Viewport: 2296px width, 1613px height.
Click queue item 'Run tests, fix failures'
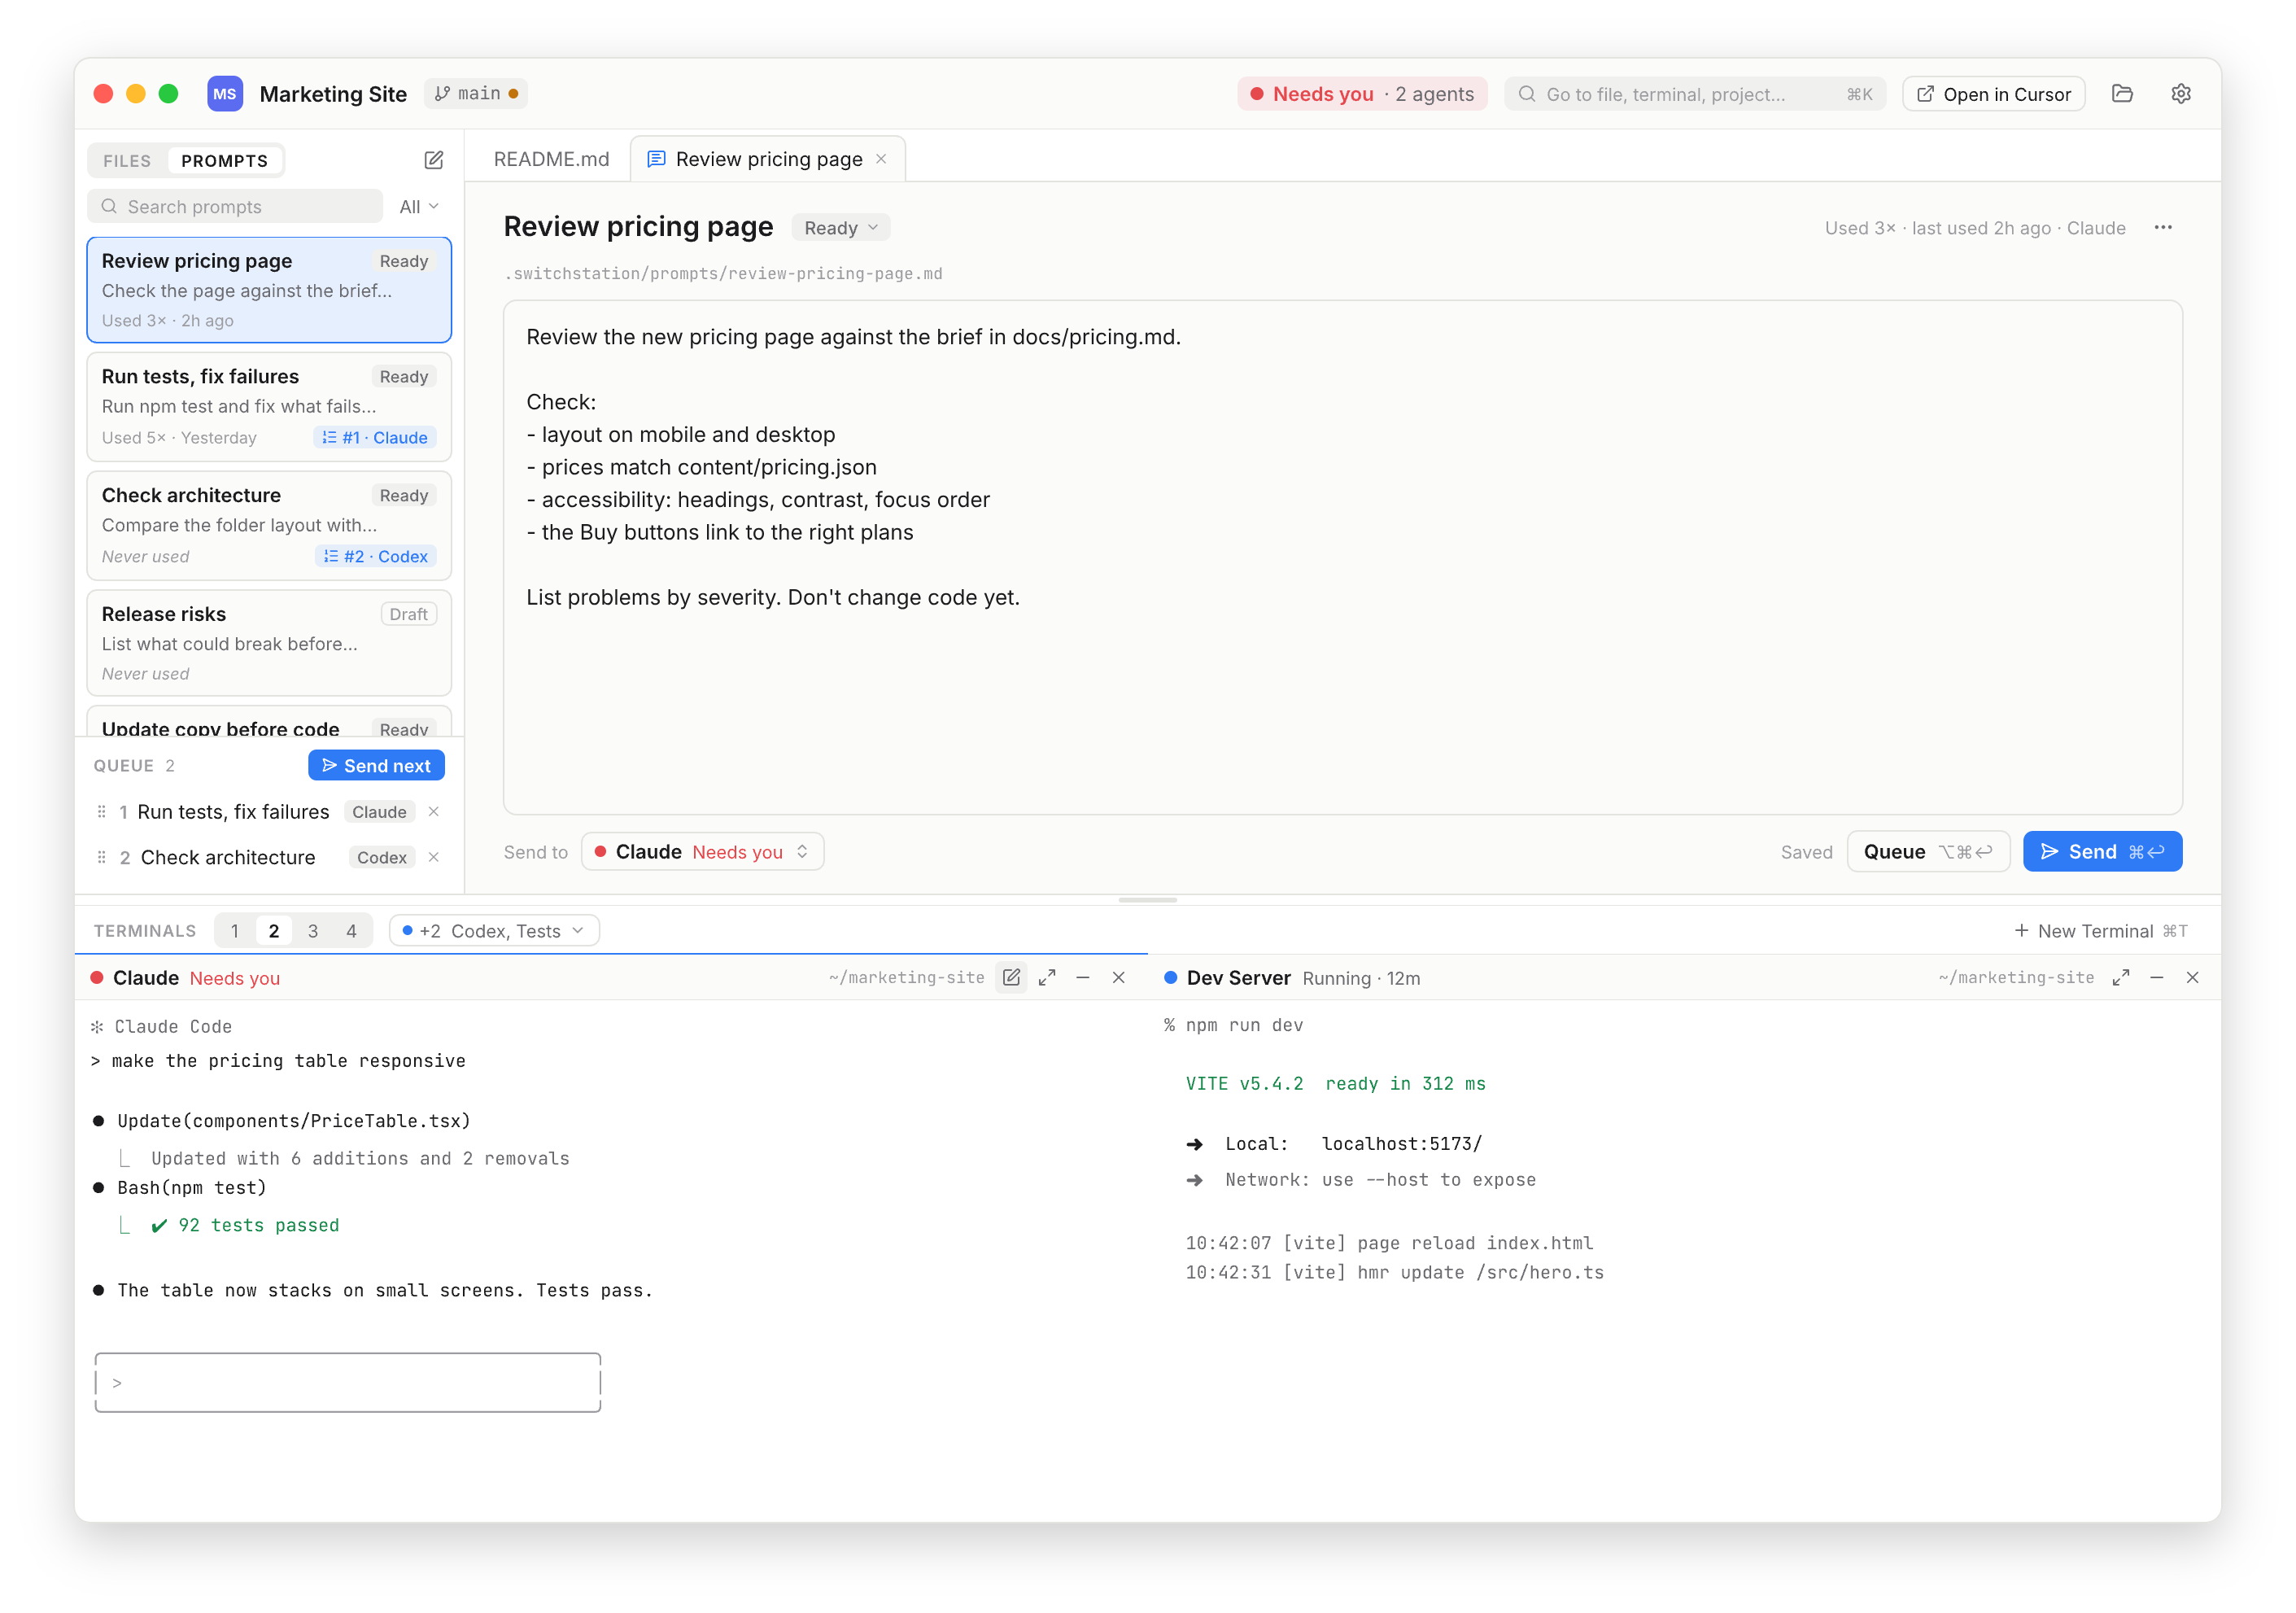(233, 811)
